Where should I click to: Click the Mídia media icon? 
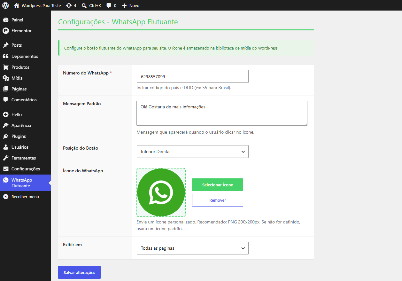tap(5, 78)
